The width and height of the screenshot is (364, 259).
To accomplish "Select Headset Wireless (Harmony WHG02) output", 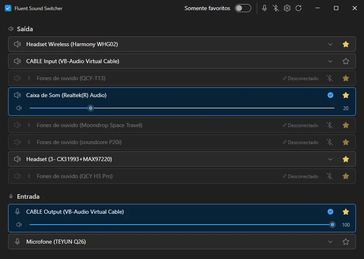I will coord(182,44).
